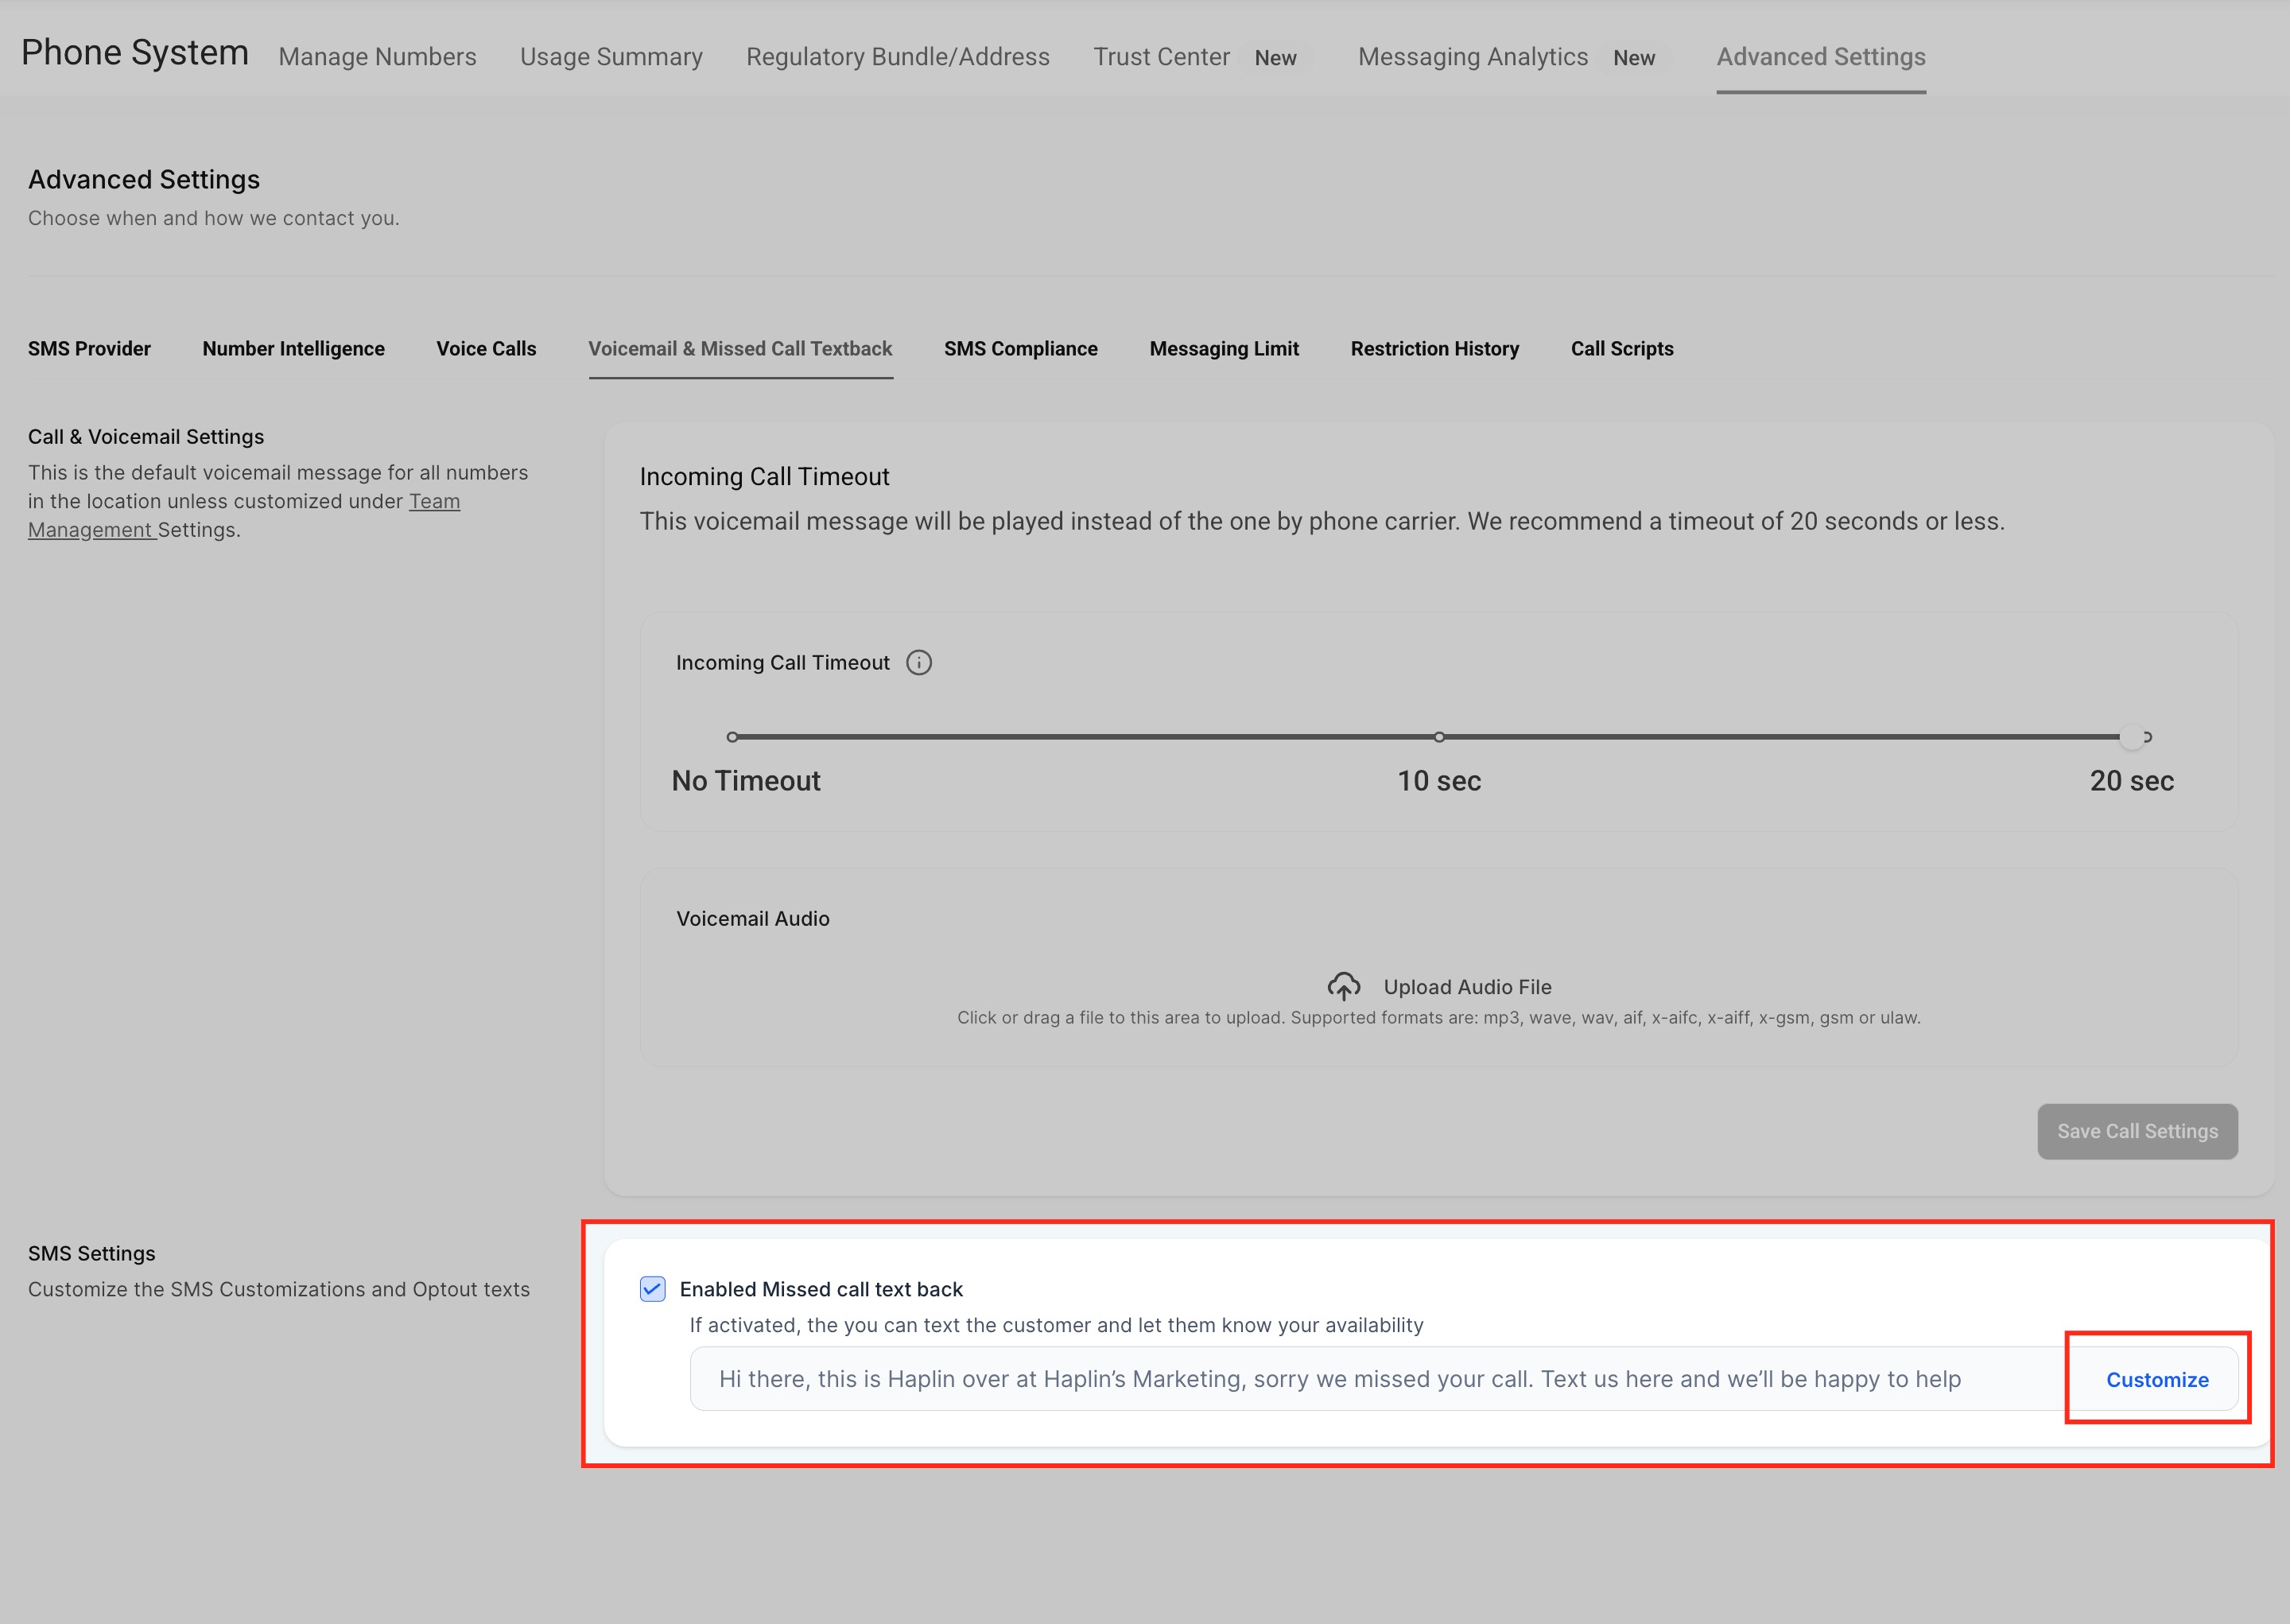Open the Number Intelligence tab
This screenshot has width=2290, height=1624.
pyautogui.click(x=293, y=349)
